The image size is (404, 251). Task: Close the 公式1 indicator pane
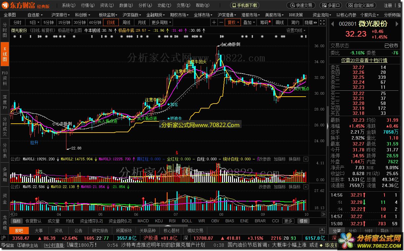306,187
